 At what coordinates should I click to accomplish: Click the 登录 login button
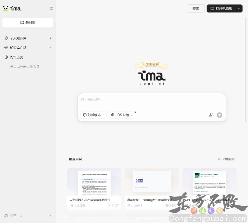pyautogui.click(x=196, y=9)
